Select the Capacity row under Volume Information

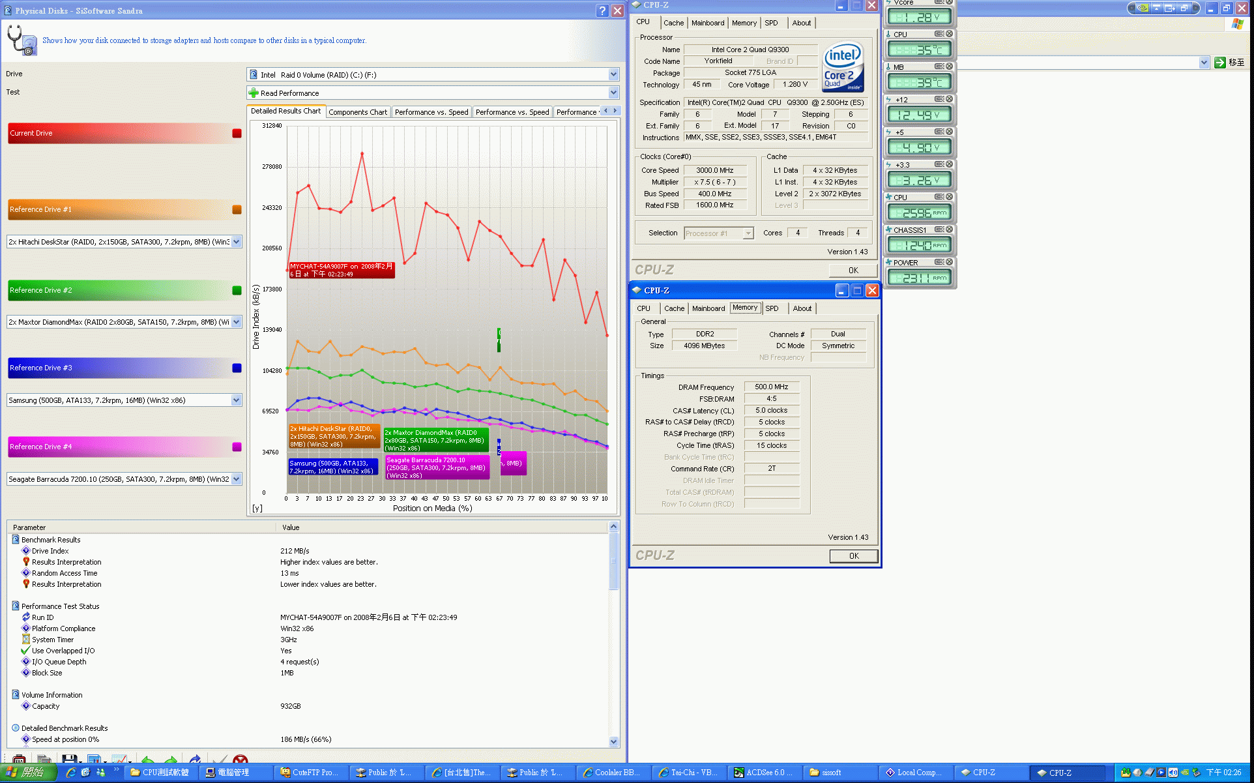[308, 706]
